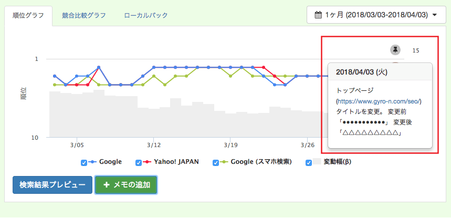Click the red Yahoo! JAPAN legend marker
451x218 pixels.
click(148, 162)
